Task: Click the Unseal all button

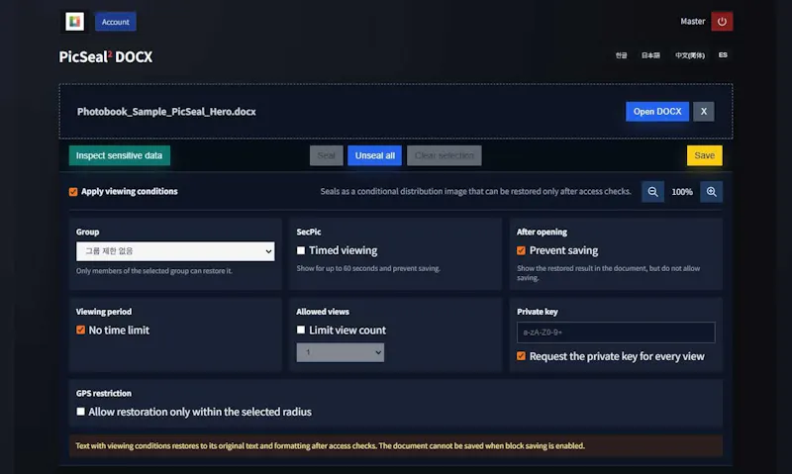Action: [375, 155]
